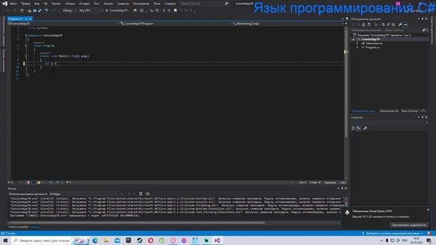Toggle auto-hide pin on Solution Explorer panel

click(x=422, y=19)
